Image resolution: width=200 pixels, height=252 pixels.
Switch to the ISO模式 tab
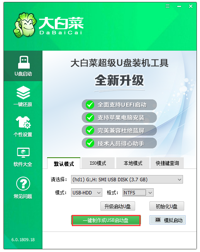pos(98,163)
